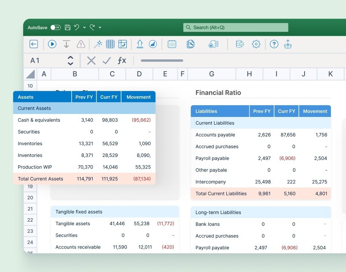Open the Help question mark icon
Screen dimensions: 346x272
tap(274, 44)
